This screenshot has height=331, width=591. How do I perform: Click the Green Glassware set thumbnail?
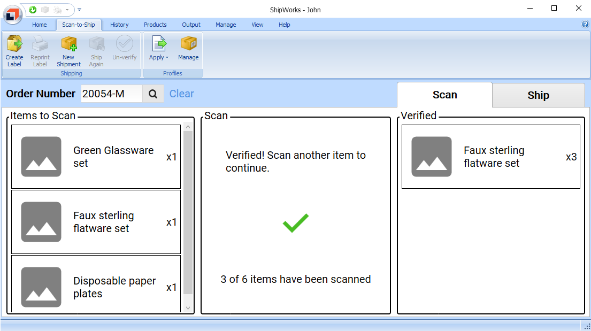pos(41,157)
